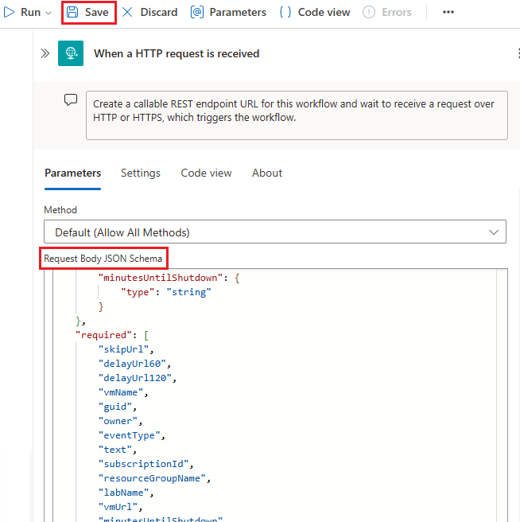Show the Errors list
The height and width of the screenshot is (522, 520).
coord(387,12)
